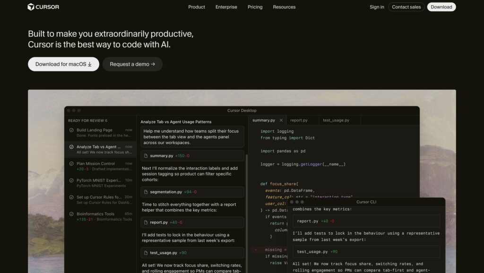Click the download arrow icon on macOS button

point(89,64)
